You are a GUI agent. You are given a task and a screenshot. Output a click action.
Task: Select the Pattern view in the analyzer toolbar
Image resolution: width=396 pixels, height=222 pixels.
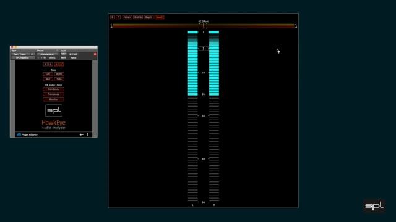tap(127, 17)
